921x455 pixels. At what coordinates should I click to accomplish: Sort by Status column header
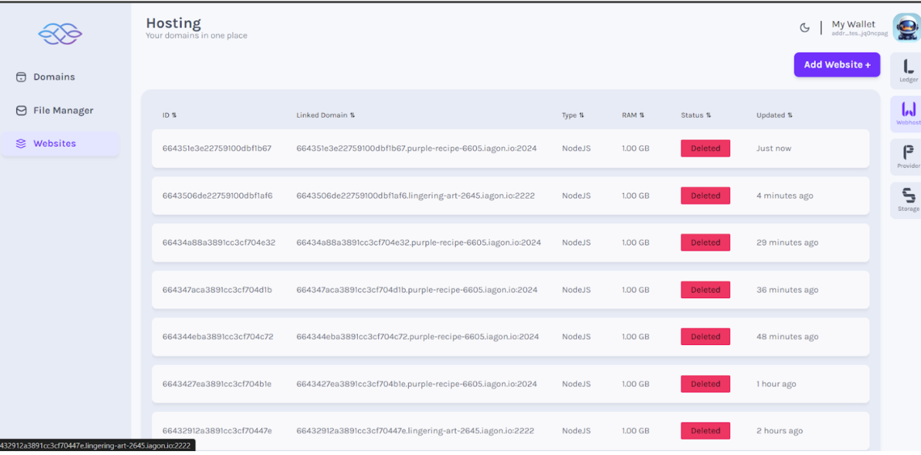pos(695,115)
